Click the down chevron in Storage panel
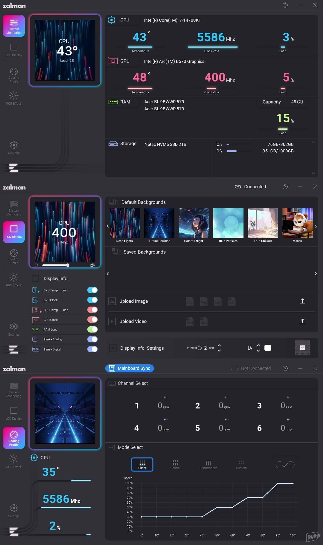 313,173
